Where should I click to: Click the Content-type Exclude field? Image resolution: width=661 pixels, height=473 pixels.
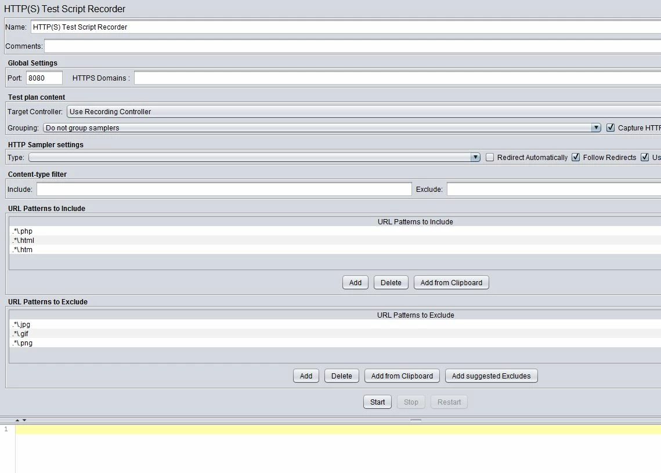coord(554,189)
